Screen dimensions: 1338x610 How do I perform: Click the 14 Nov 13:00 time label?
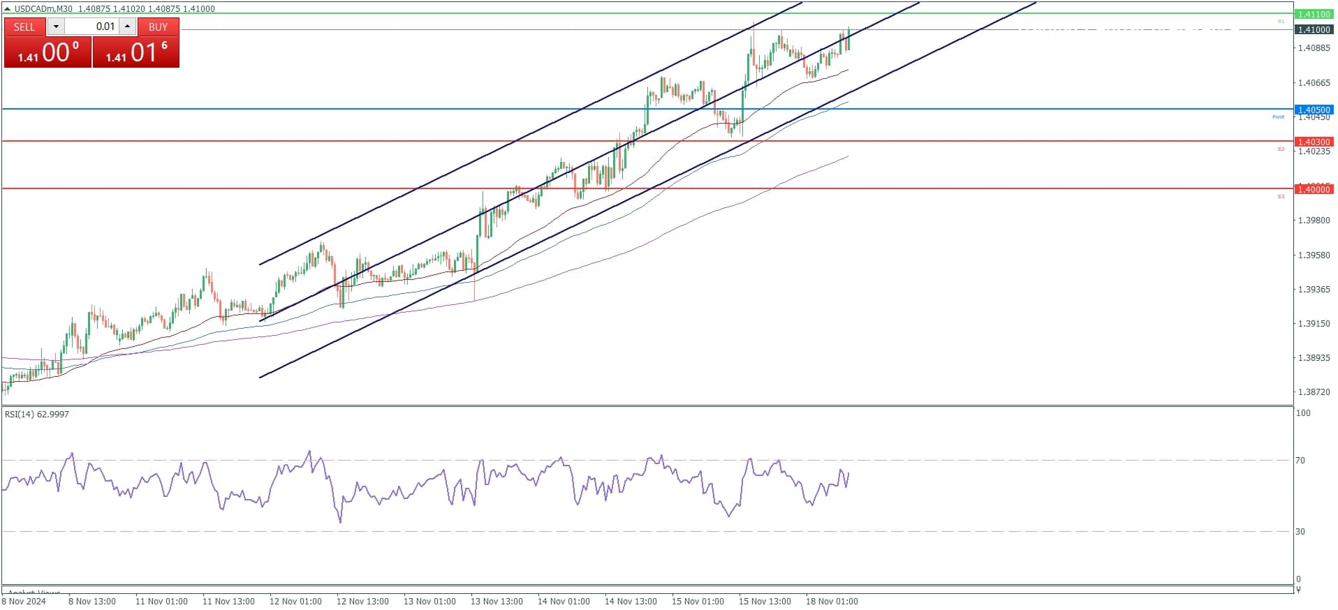[x=631, y=601]
